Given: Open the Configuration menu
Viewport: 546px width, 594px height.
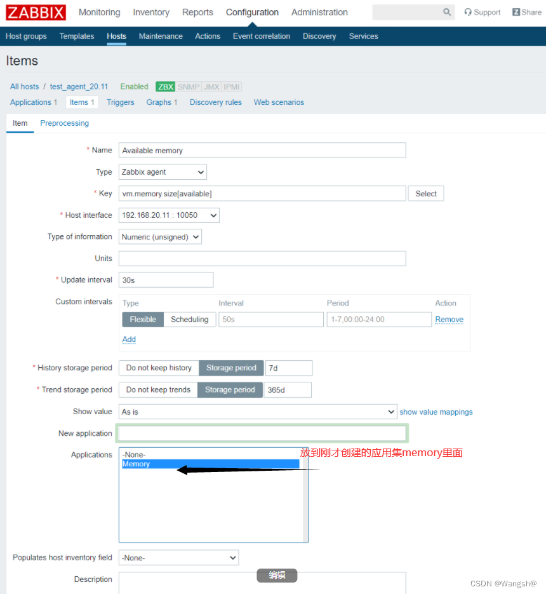Looking at the screenshot, I should [x=252, y=13].
